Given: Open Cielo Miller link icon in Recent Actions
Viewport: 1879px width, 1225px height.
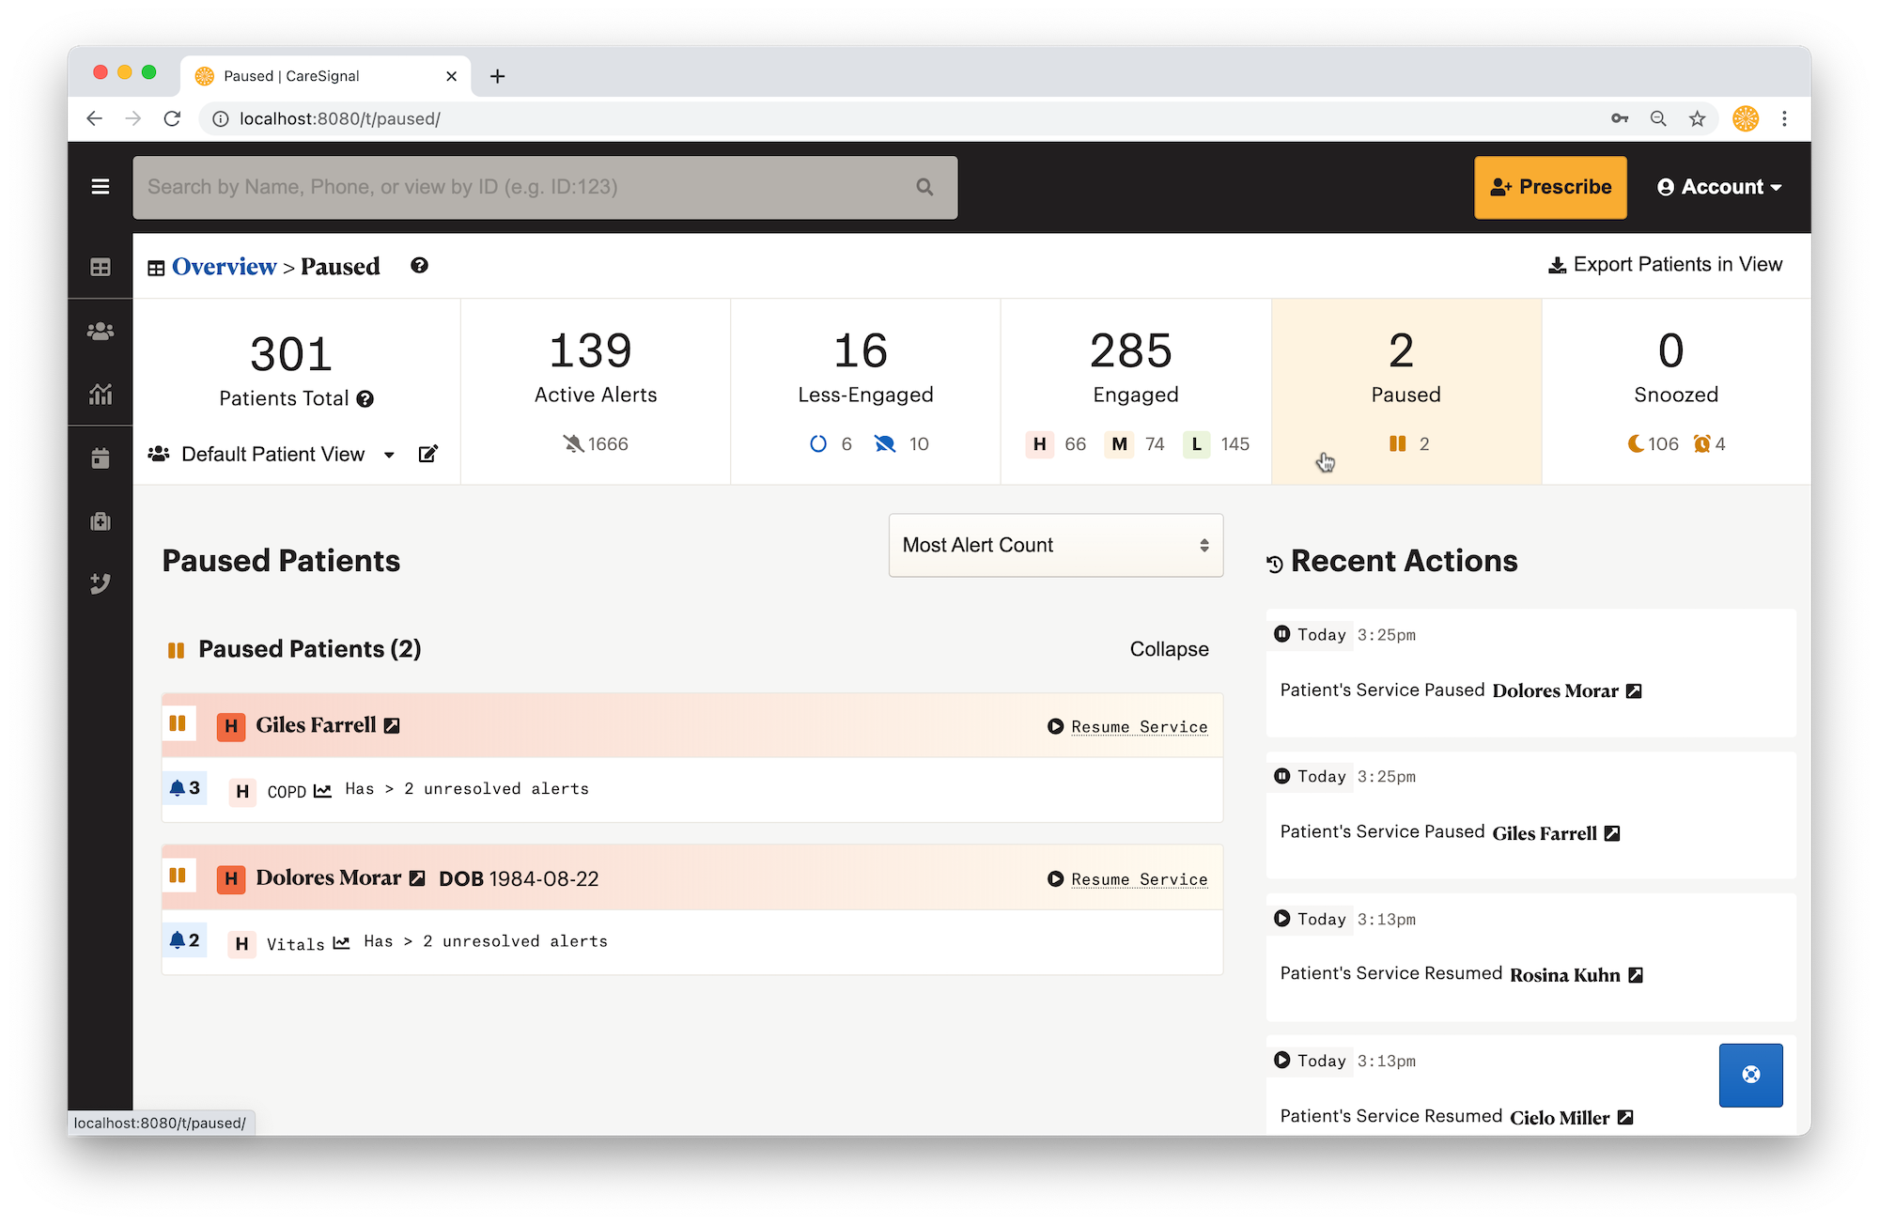Looking at the screenshot, I should [x=1625, y=1117].
